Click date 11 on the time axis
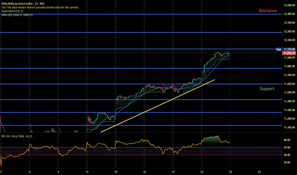 click(x=87, y=172)
